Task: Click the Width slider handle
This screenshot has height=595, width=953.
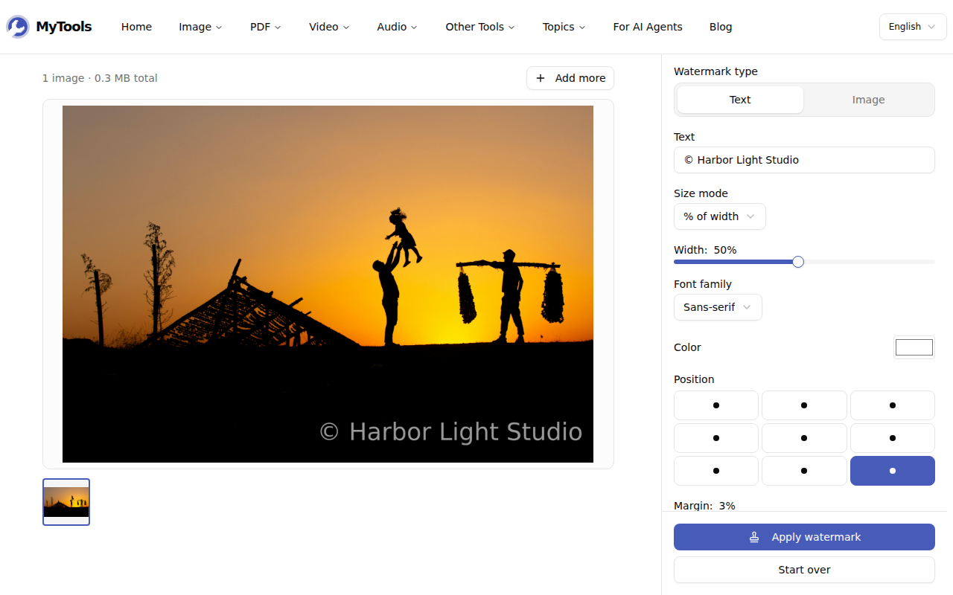Action: coord(798,262)
